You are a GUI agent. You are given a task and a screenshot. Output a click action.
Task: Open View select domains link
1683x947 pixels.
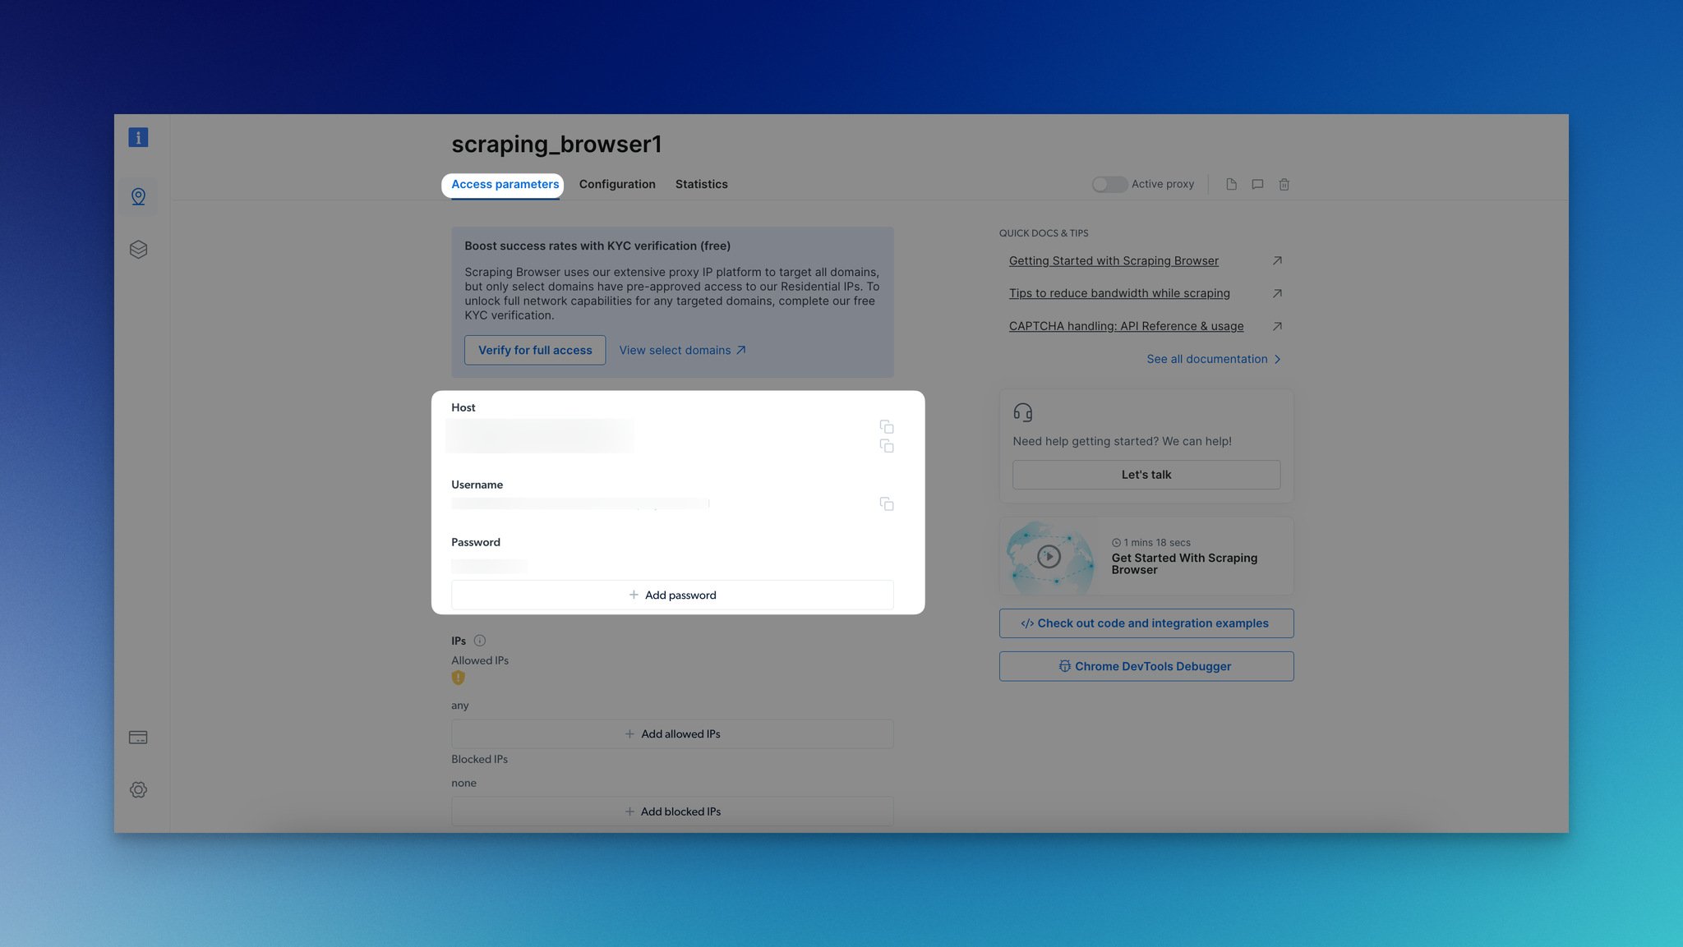(x=683, y=350)
